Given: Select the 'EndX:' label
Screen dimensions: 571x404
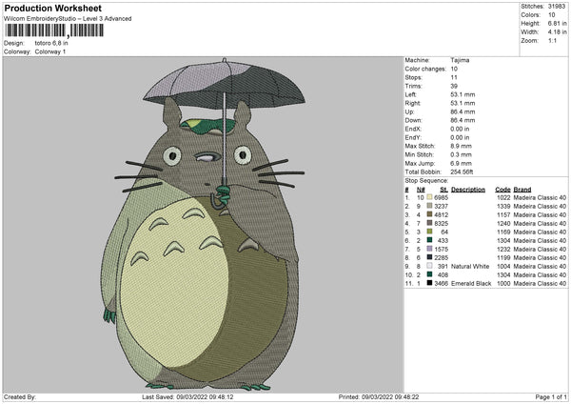Looking at the screenshot, I should click(x=413, y=129).
